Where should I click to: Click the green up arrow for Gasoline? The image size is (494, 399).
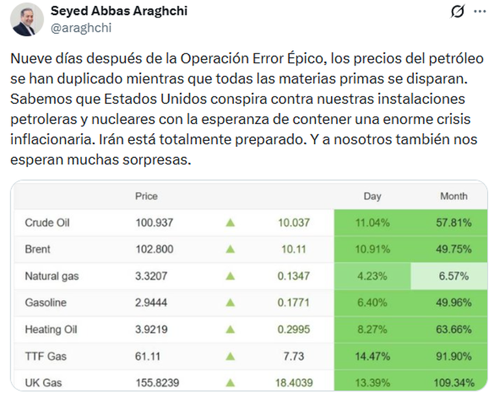pyautogui.click(x=230, y=303)
